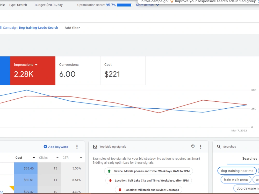Click the Type: Search label
Image resolution: width=259 pixels, height=194 pixels.
[x=18, y=5]
